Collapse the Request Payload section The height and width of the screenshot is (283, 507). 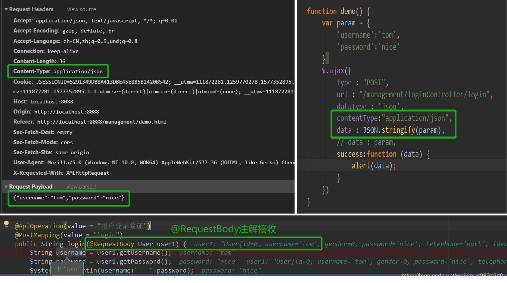coord(6,187)
